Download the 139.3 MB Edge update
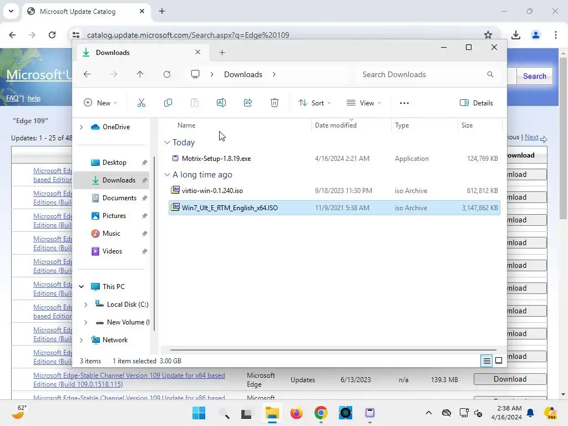Screen dimensions: 568x426 click(510, 379)
